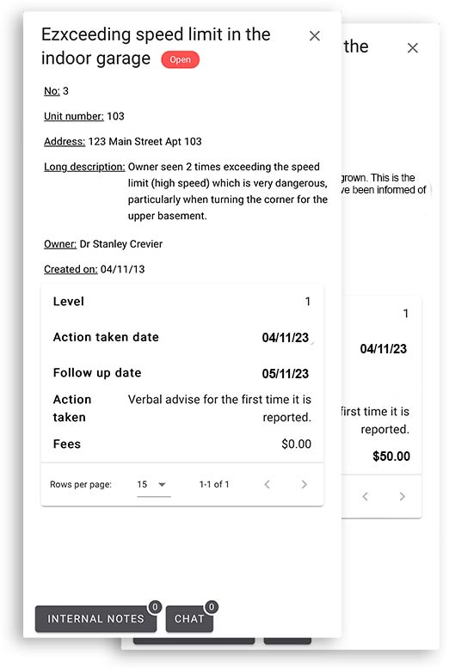This screenshot has width=449, height=668.
Task: Click the Unit number label
Action: point(74,116)
